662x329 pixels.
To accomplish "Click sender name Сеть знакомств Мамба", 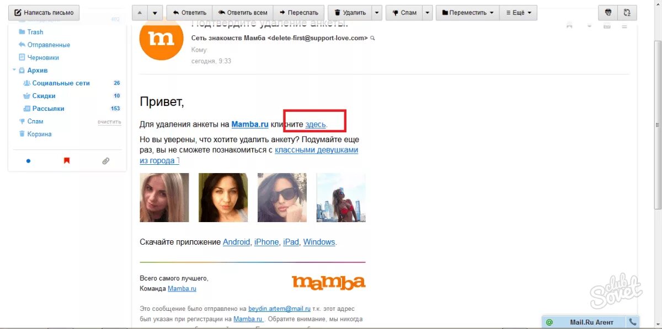I will pyautogui.click(x=228, y=38).
